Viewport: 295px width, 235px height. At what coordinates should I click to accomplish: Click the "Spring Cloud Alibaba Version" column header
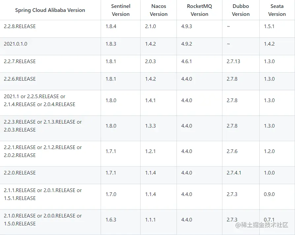[x=50, y=10]
